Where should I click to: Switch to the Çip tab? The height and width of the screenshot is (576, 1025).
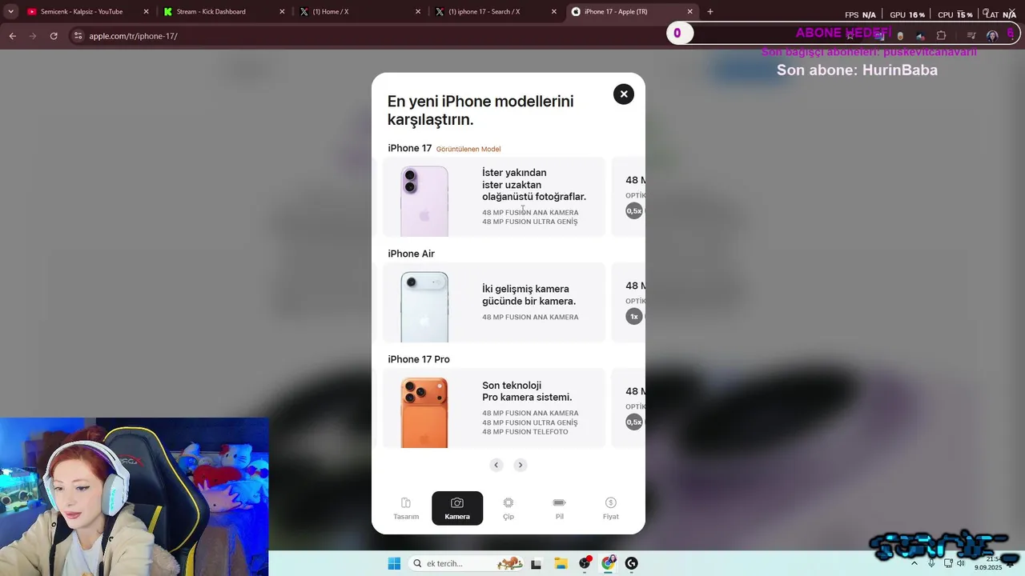(x=508, y=508)
